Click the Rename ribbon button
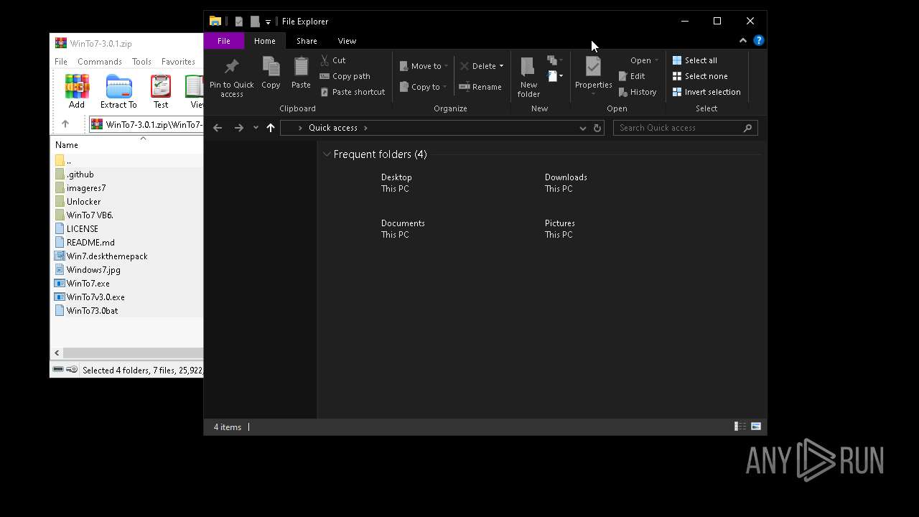 tap(480, 87)
